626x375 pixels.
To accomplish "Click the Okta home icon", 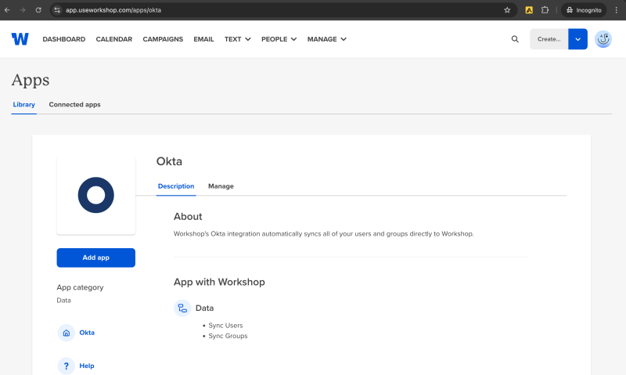I will (67, 333).
